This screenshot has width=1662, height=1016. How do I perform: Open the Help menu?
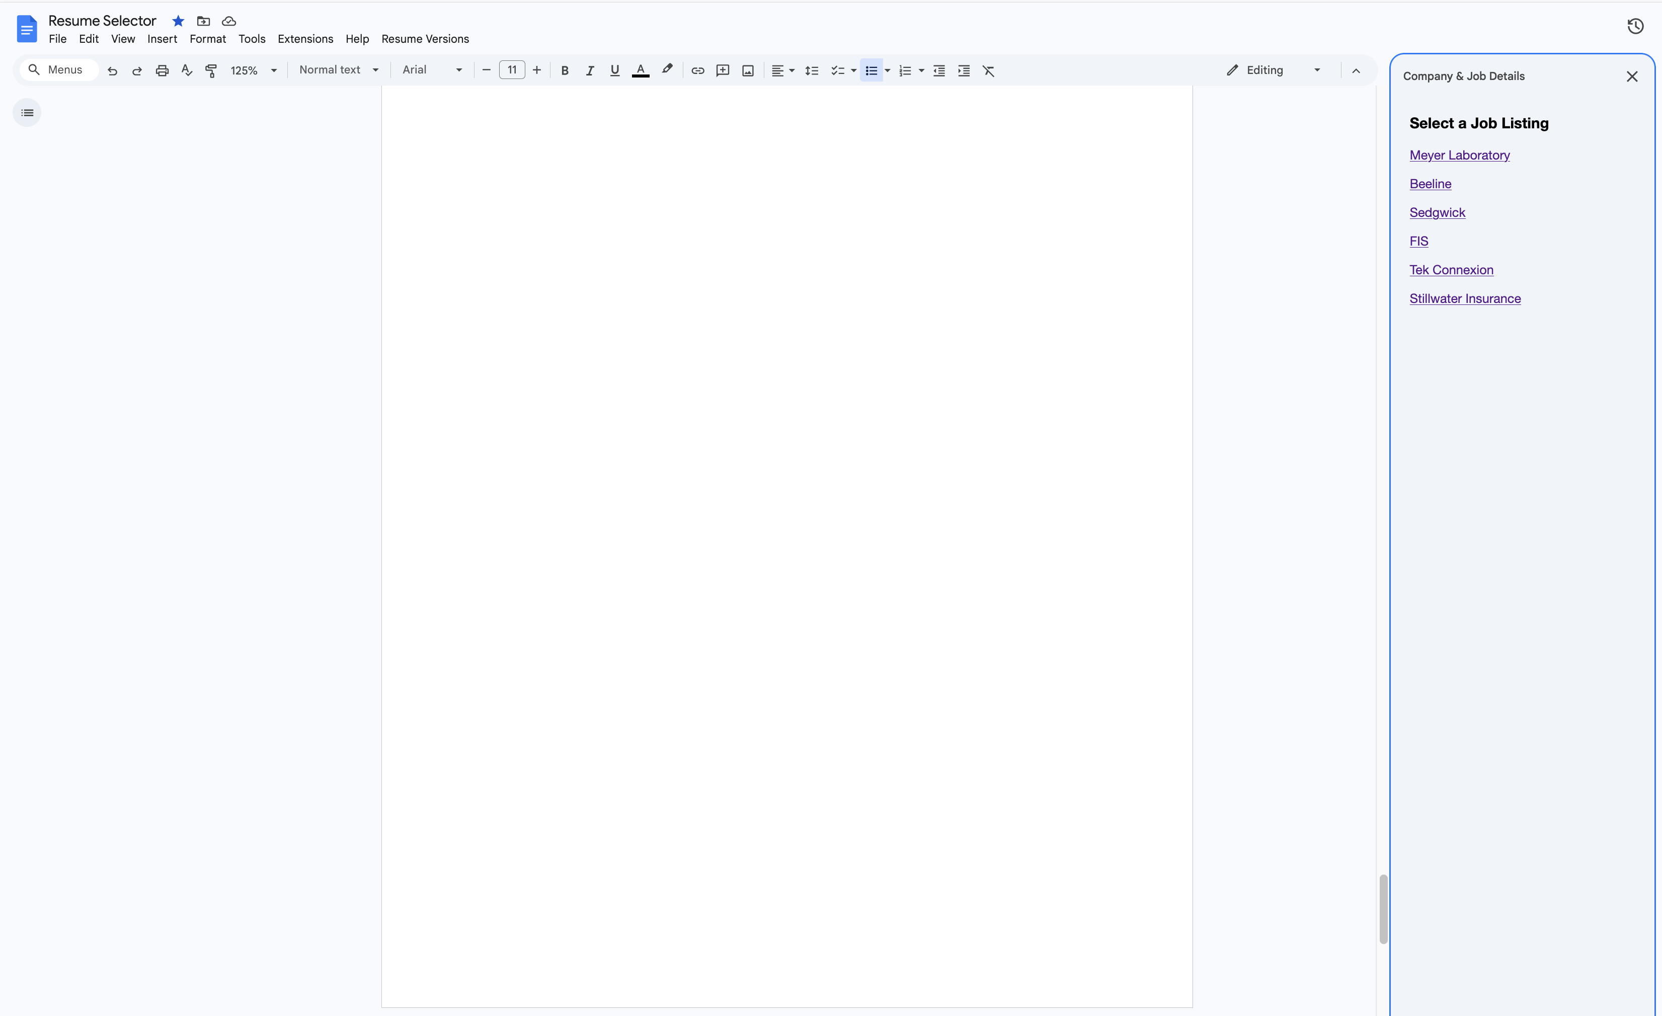tap(357, 39)
